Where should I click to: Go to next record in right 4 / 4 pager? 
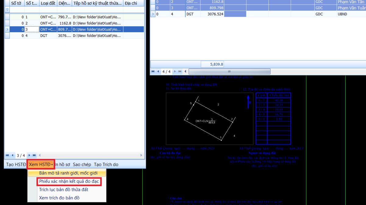pyautogui.click(x=175, y=72)
